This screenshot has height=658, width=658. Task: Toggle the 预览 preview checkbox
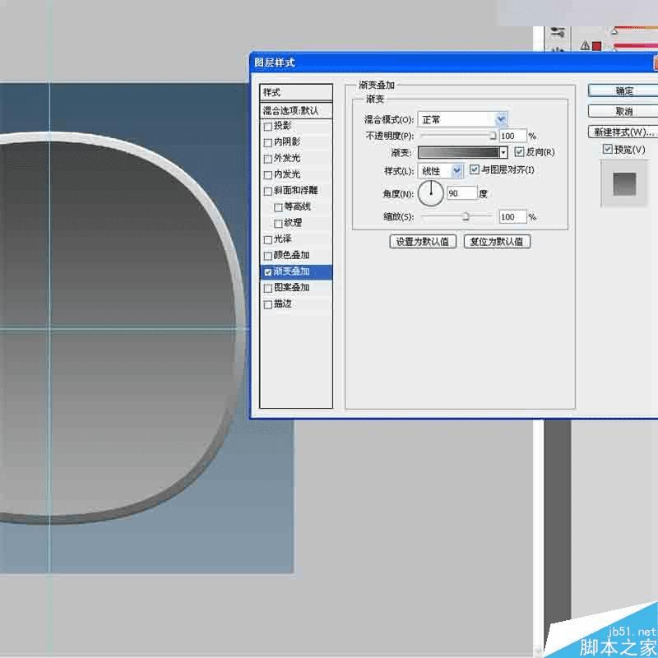(x=607, y=149)
